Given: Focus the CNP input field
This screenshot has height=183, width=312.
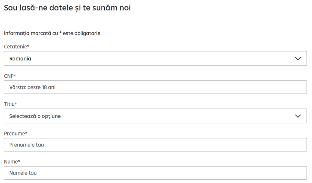Looking at the screenshot, I should [x=155, y=87].
